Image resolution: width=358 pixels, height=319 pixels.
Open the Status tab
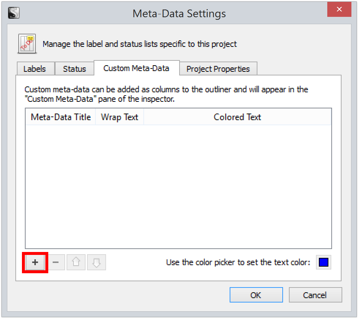pos(74,69)
